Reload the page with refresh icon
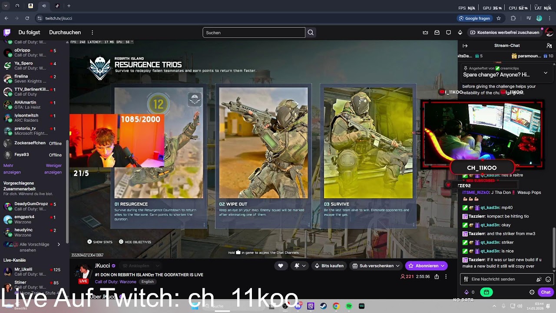 [x=27, y=18]
